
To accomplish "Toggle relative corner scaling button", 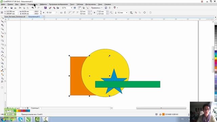I will pos(111,13).
